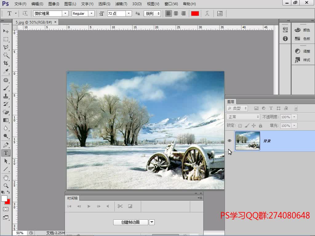This screenshot has height=236, width=315.
Task: Open the blend mode dropdown 正常
Action: pos(243,117)
